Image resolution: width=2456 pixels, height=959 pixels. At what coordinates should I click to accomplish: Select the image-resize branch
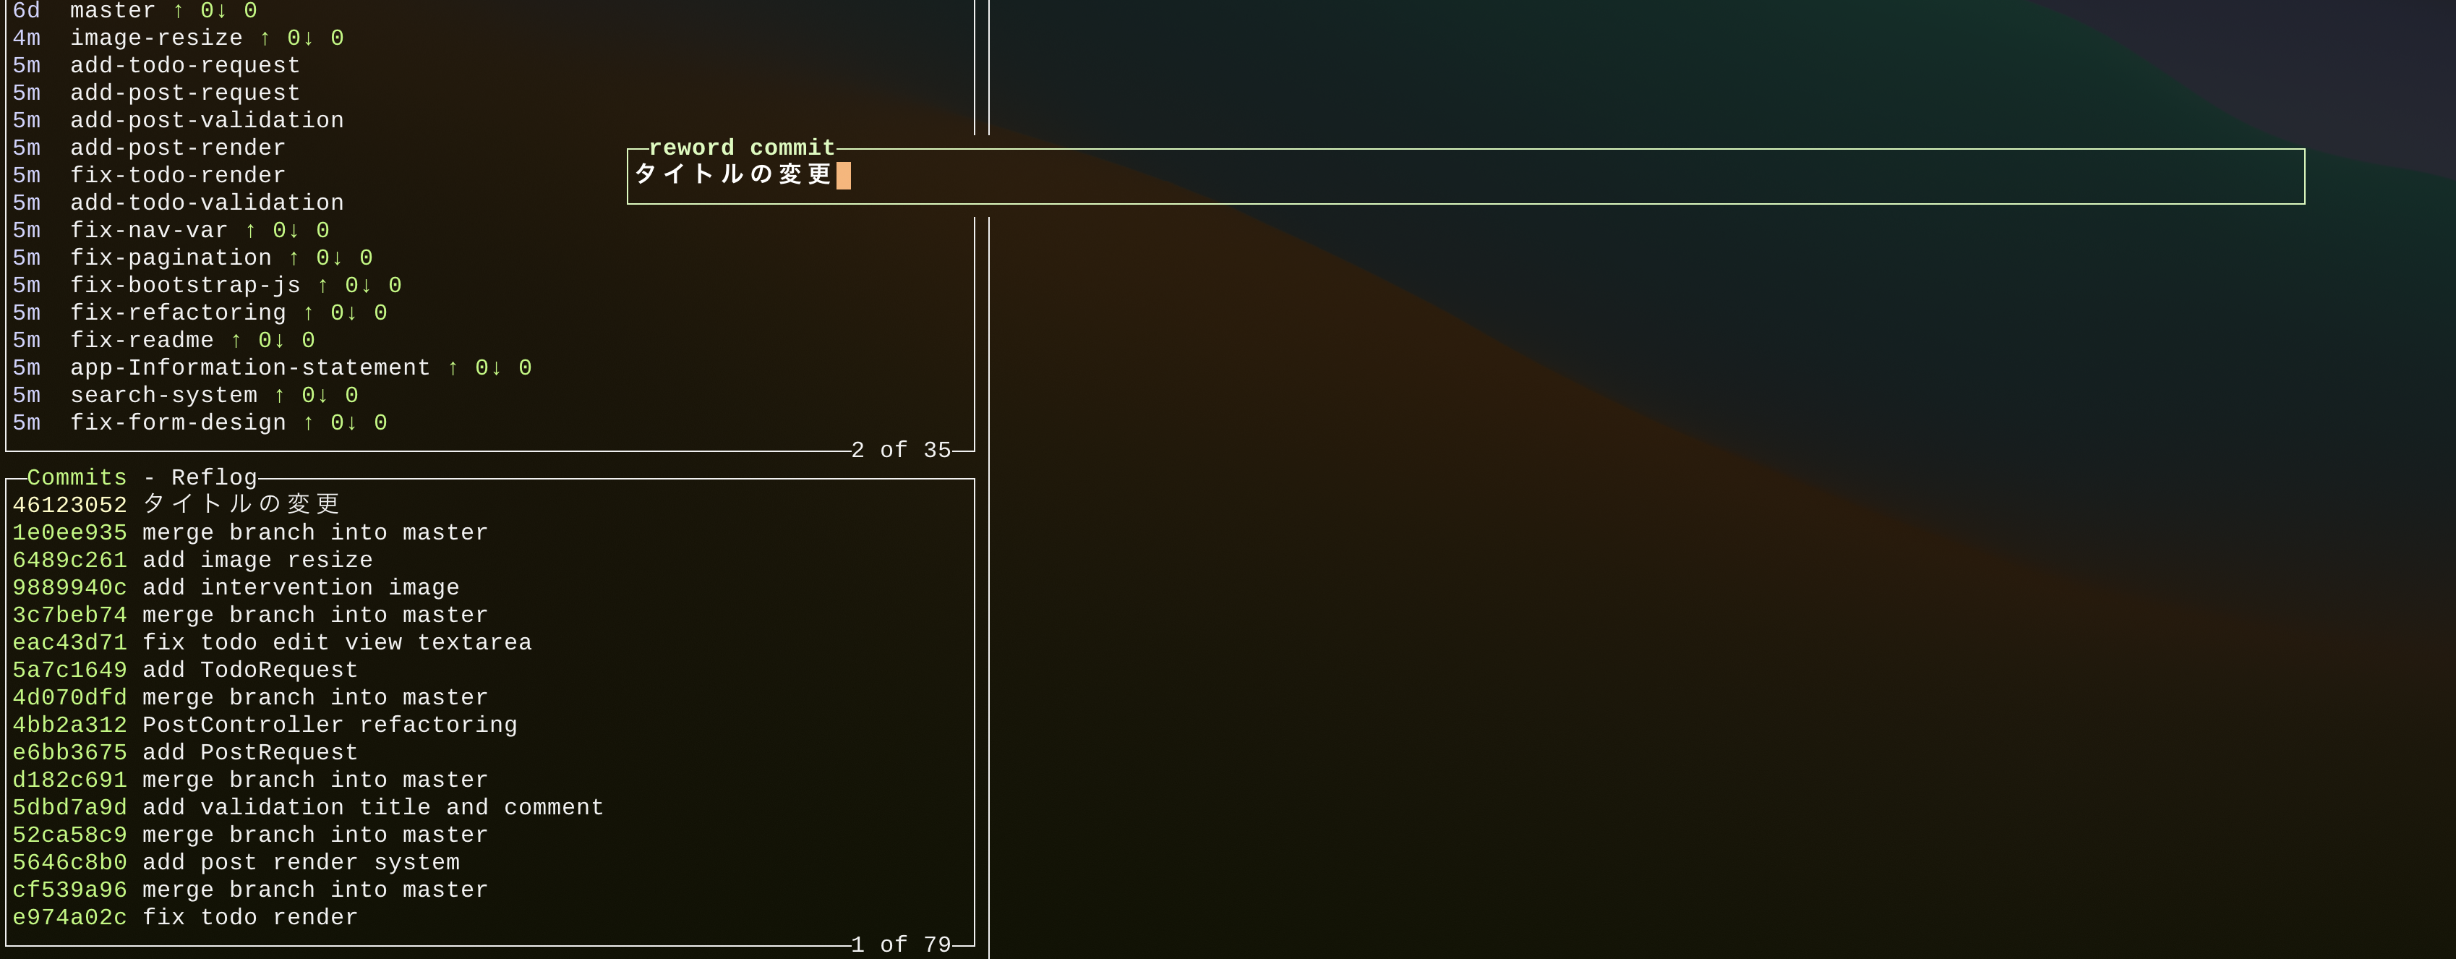(155, 38)
